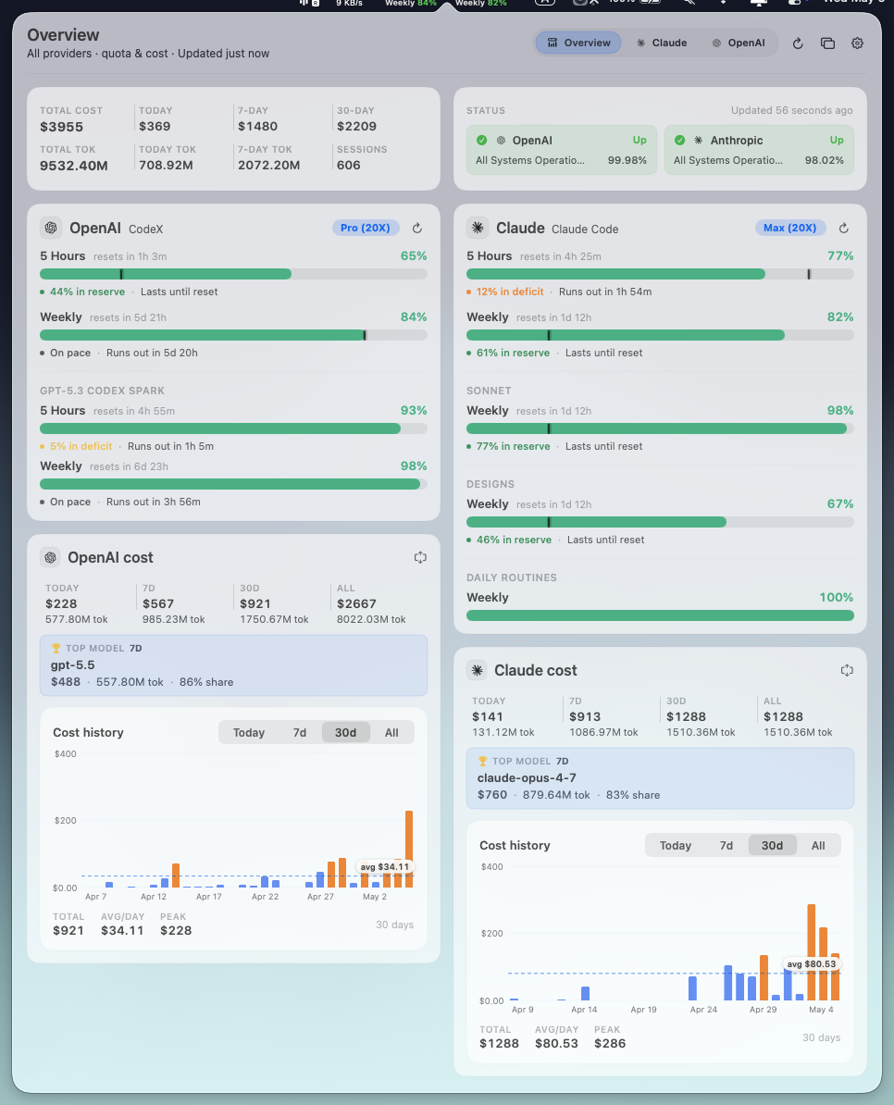894x1105 pixels.
Task: Click the trophy icon above claude-opus-4-7
Action: pos(482,761)
